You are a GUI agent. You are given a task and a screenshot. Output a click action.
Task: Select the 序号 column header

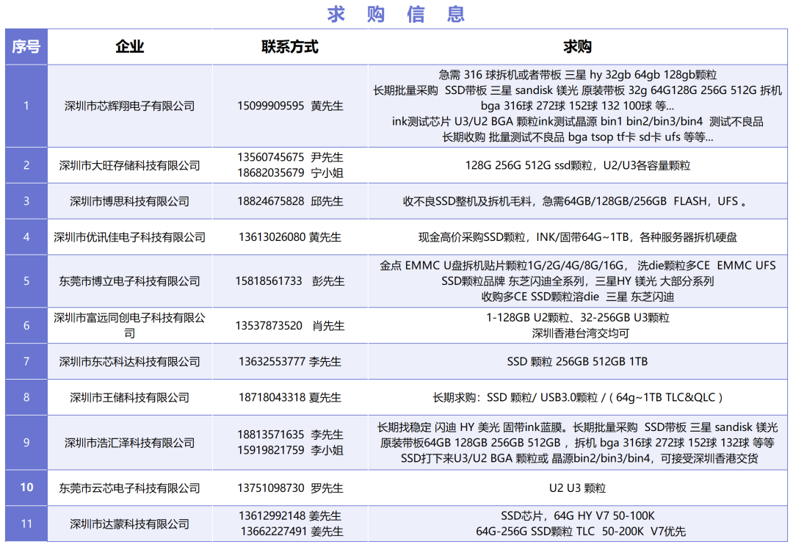coord(26,47)
